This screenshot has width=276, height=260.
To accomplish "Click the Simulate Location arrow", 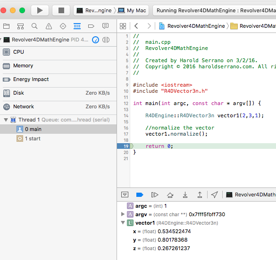I will click(215, 195).
